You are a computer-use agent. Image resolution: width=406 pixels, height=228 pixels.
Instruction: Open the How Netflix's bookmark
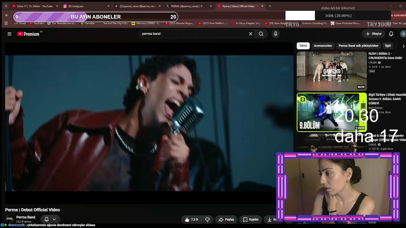point(213,23)
